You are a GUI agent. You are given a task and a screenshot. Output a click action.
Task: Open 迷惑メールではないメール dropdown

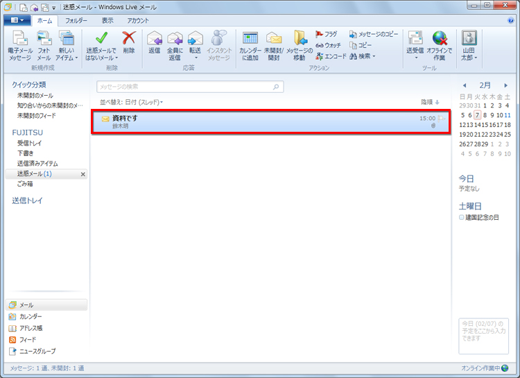(101, 45)
